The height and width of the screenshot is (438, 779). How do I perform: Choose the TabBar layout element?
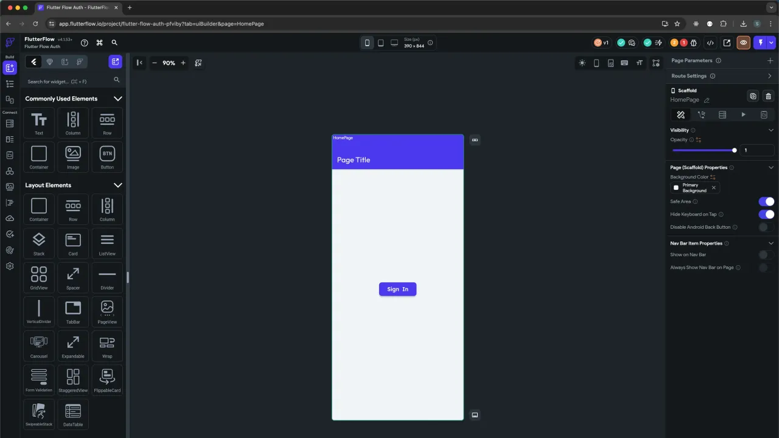click(x=73, y=311)
